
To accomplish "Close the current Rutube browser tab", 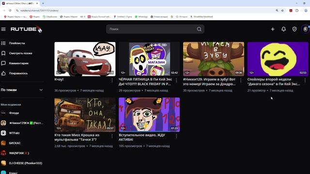I will [x=37, y=3].
